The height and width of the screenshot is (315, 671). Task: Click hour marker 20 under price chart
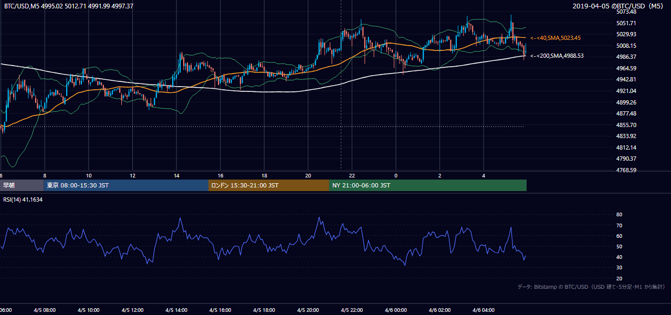(x=308, y=175)
